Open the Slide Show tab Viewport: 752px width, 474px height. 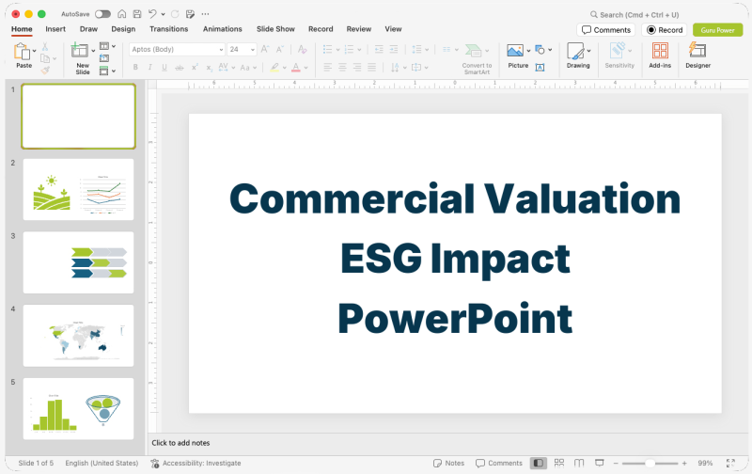tap(275, 29)
